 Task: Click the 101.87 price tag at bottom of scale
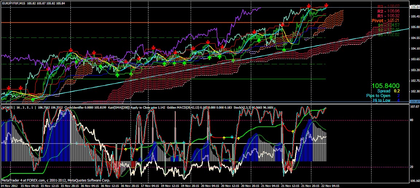tap(415, 102)
